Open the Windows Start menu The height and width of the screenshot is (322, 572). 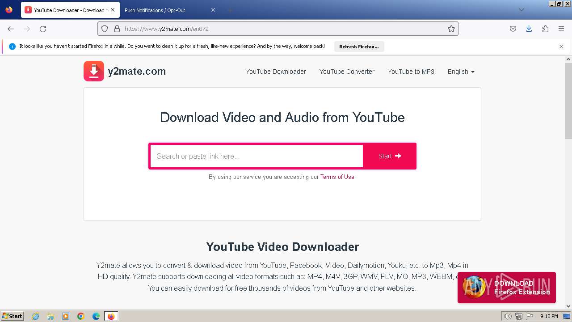click(x=12, y=316)
